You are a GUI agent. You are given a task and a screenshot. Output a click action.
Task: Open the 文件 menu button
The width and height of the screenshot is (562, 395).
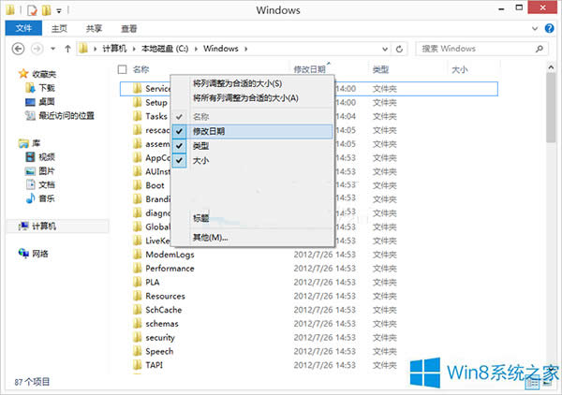(x=22, y=29)
